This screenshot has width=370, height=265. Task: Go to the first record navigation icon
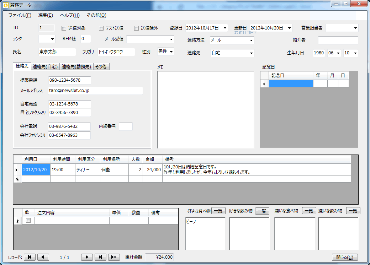(30, 257)
